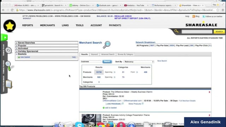Click the green new basket icon
Screen dimensions: 226x127
(x=19, y=57)
